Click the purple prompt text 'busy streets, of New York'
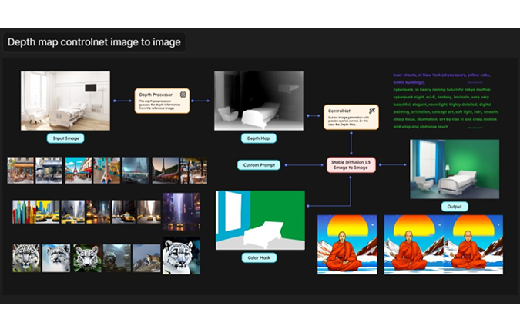520x332 pixels. click(418, 75)
